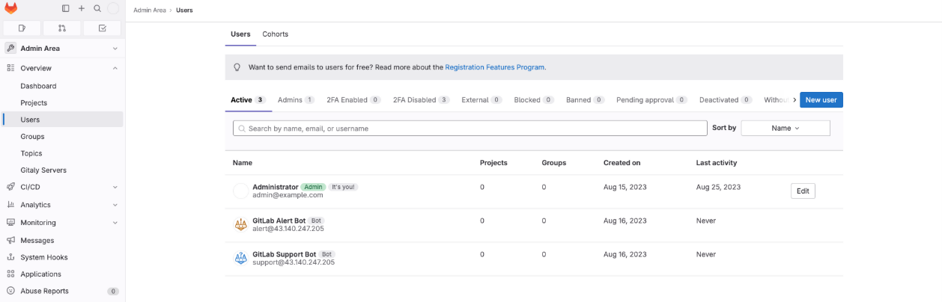Toggle the sidebar collapse icon
The width and height of the screenshot is (942, 302).
(x=66, y=8)
